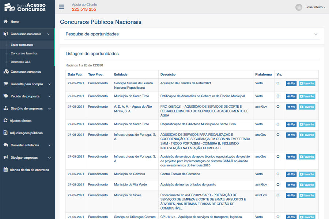
Task: Expand the Diretório de empresas chevron
Action: pyautogui.click(x=49, y=108)
